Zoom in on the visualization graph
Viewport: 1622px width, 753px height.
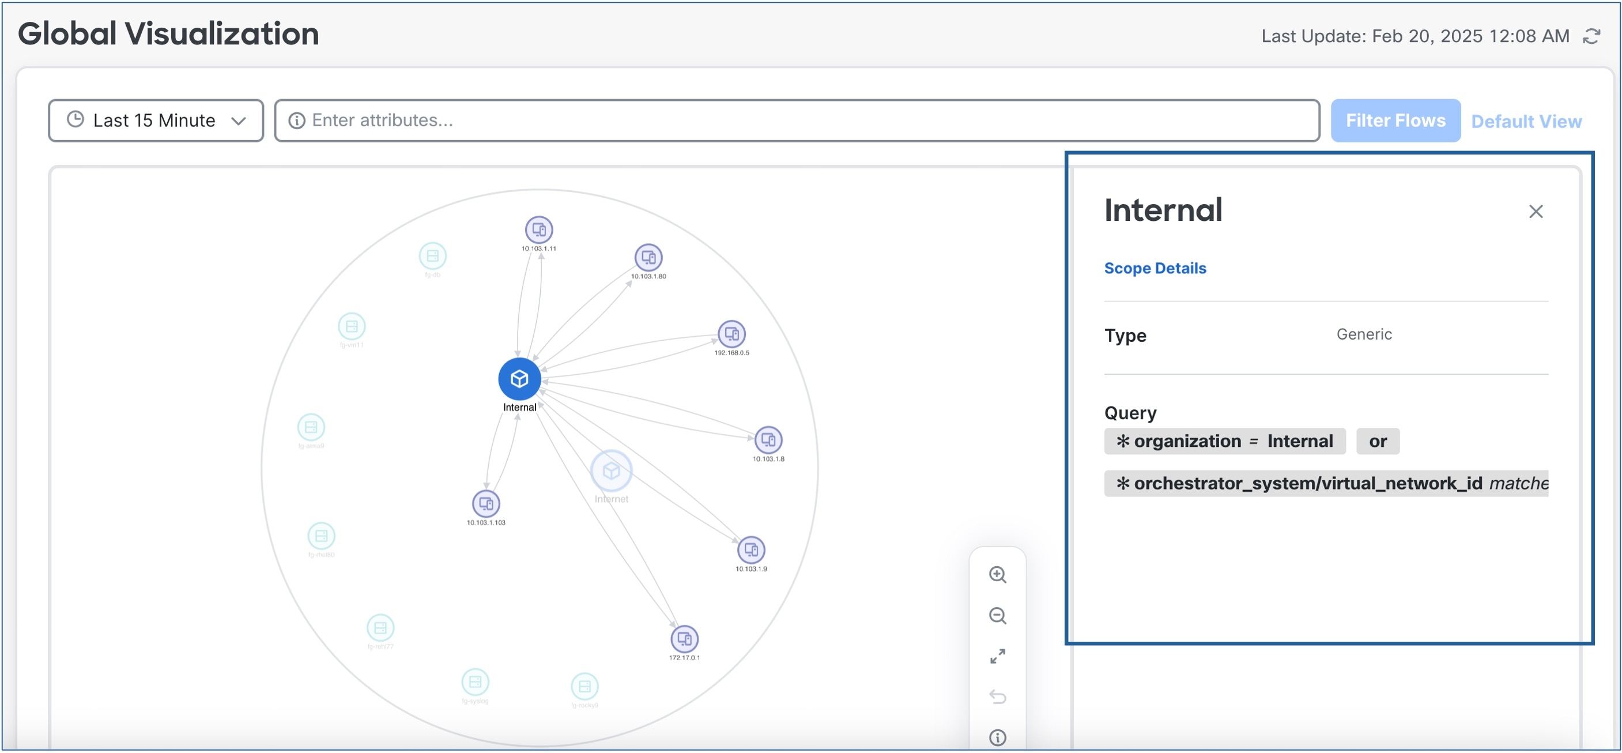[x=997, y=575]
